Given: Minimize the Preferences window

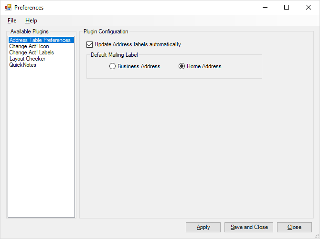Looking at the screenshot, I should click(265, 7).
